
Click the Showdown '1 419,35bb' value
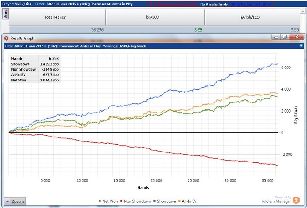point(50,64)
